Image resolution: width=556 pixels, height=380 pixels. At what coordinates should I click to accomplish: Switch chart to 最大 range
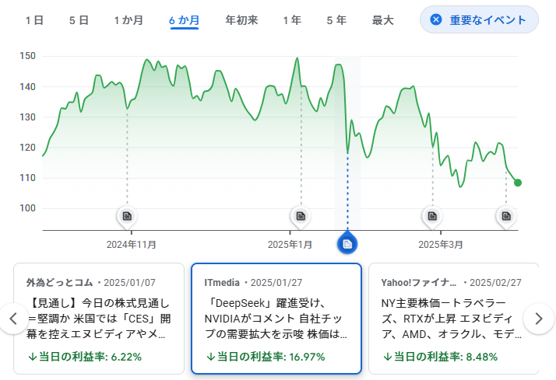pos(382,20)
